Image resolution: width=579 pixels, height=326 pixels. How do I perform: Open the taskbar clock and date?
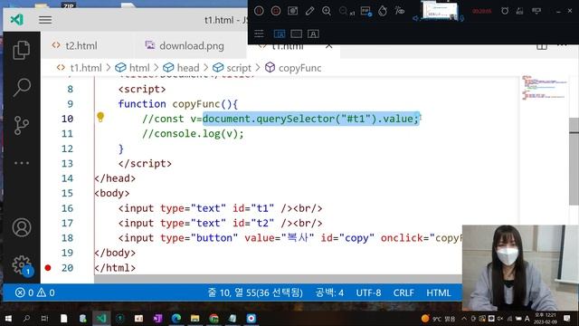coord(545,318)
